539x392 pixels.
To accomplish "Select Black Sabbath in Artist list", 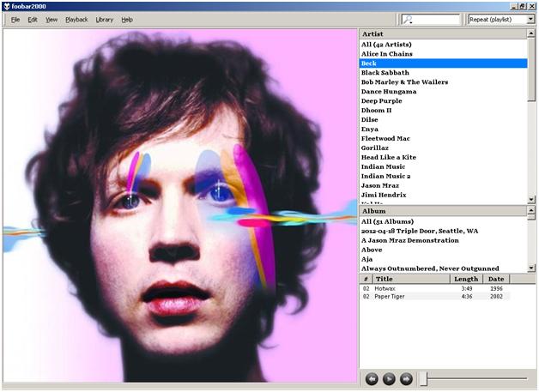I will click(385, 73).
